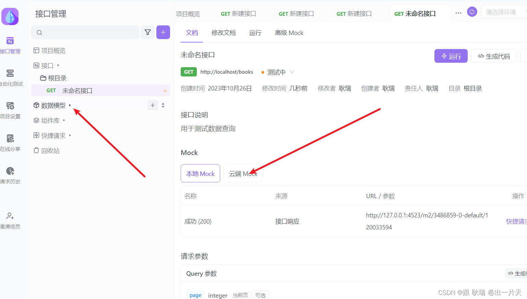Open the more tabs ellipsis menu
The height and width of the screenshot is (299, 527).
coord(458,13)
